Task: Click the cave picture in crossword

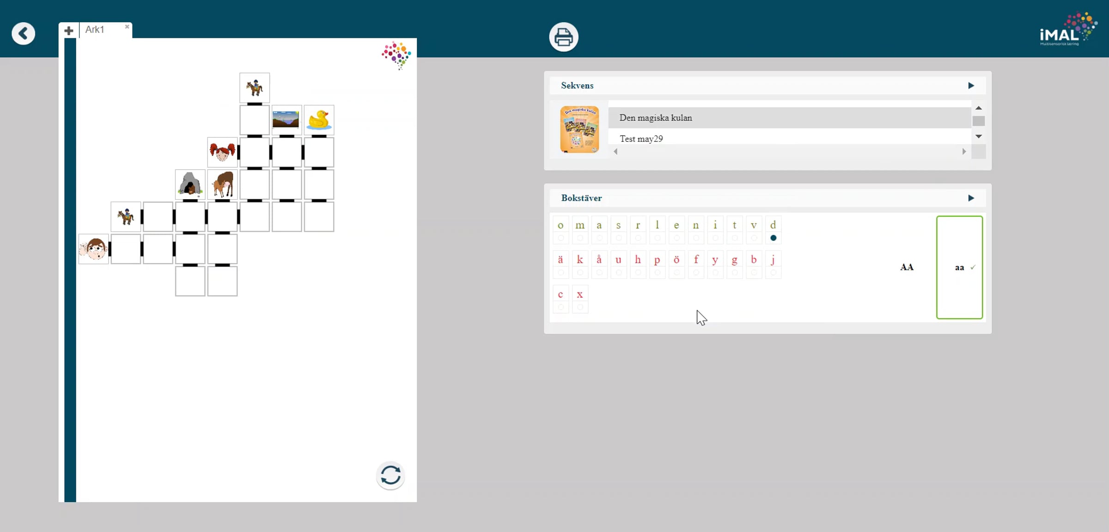Action: (x=190, y=184)
